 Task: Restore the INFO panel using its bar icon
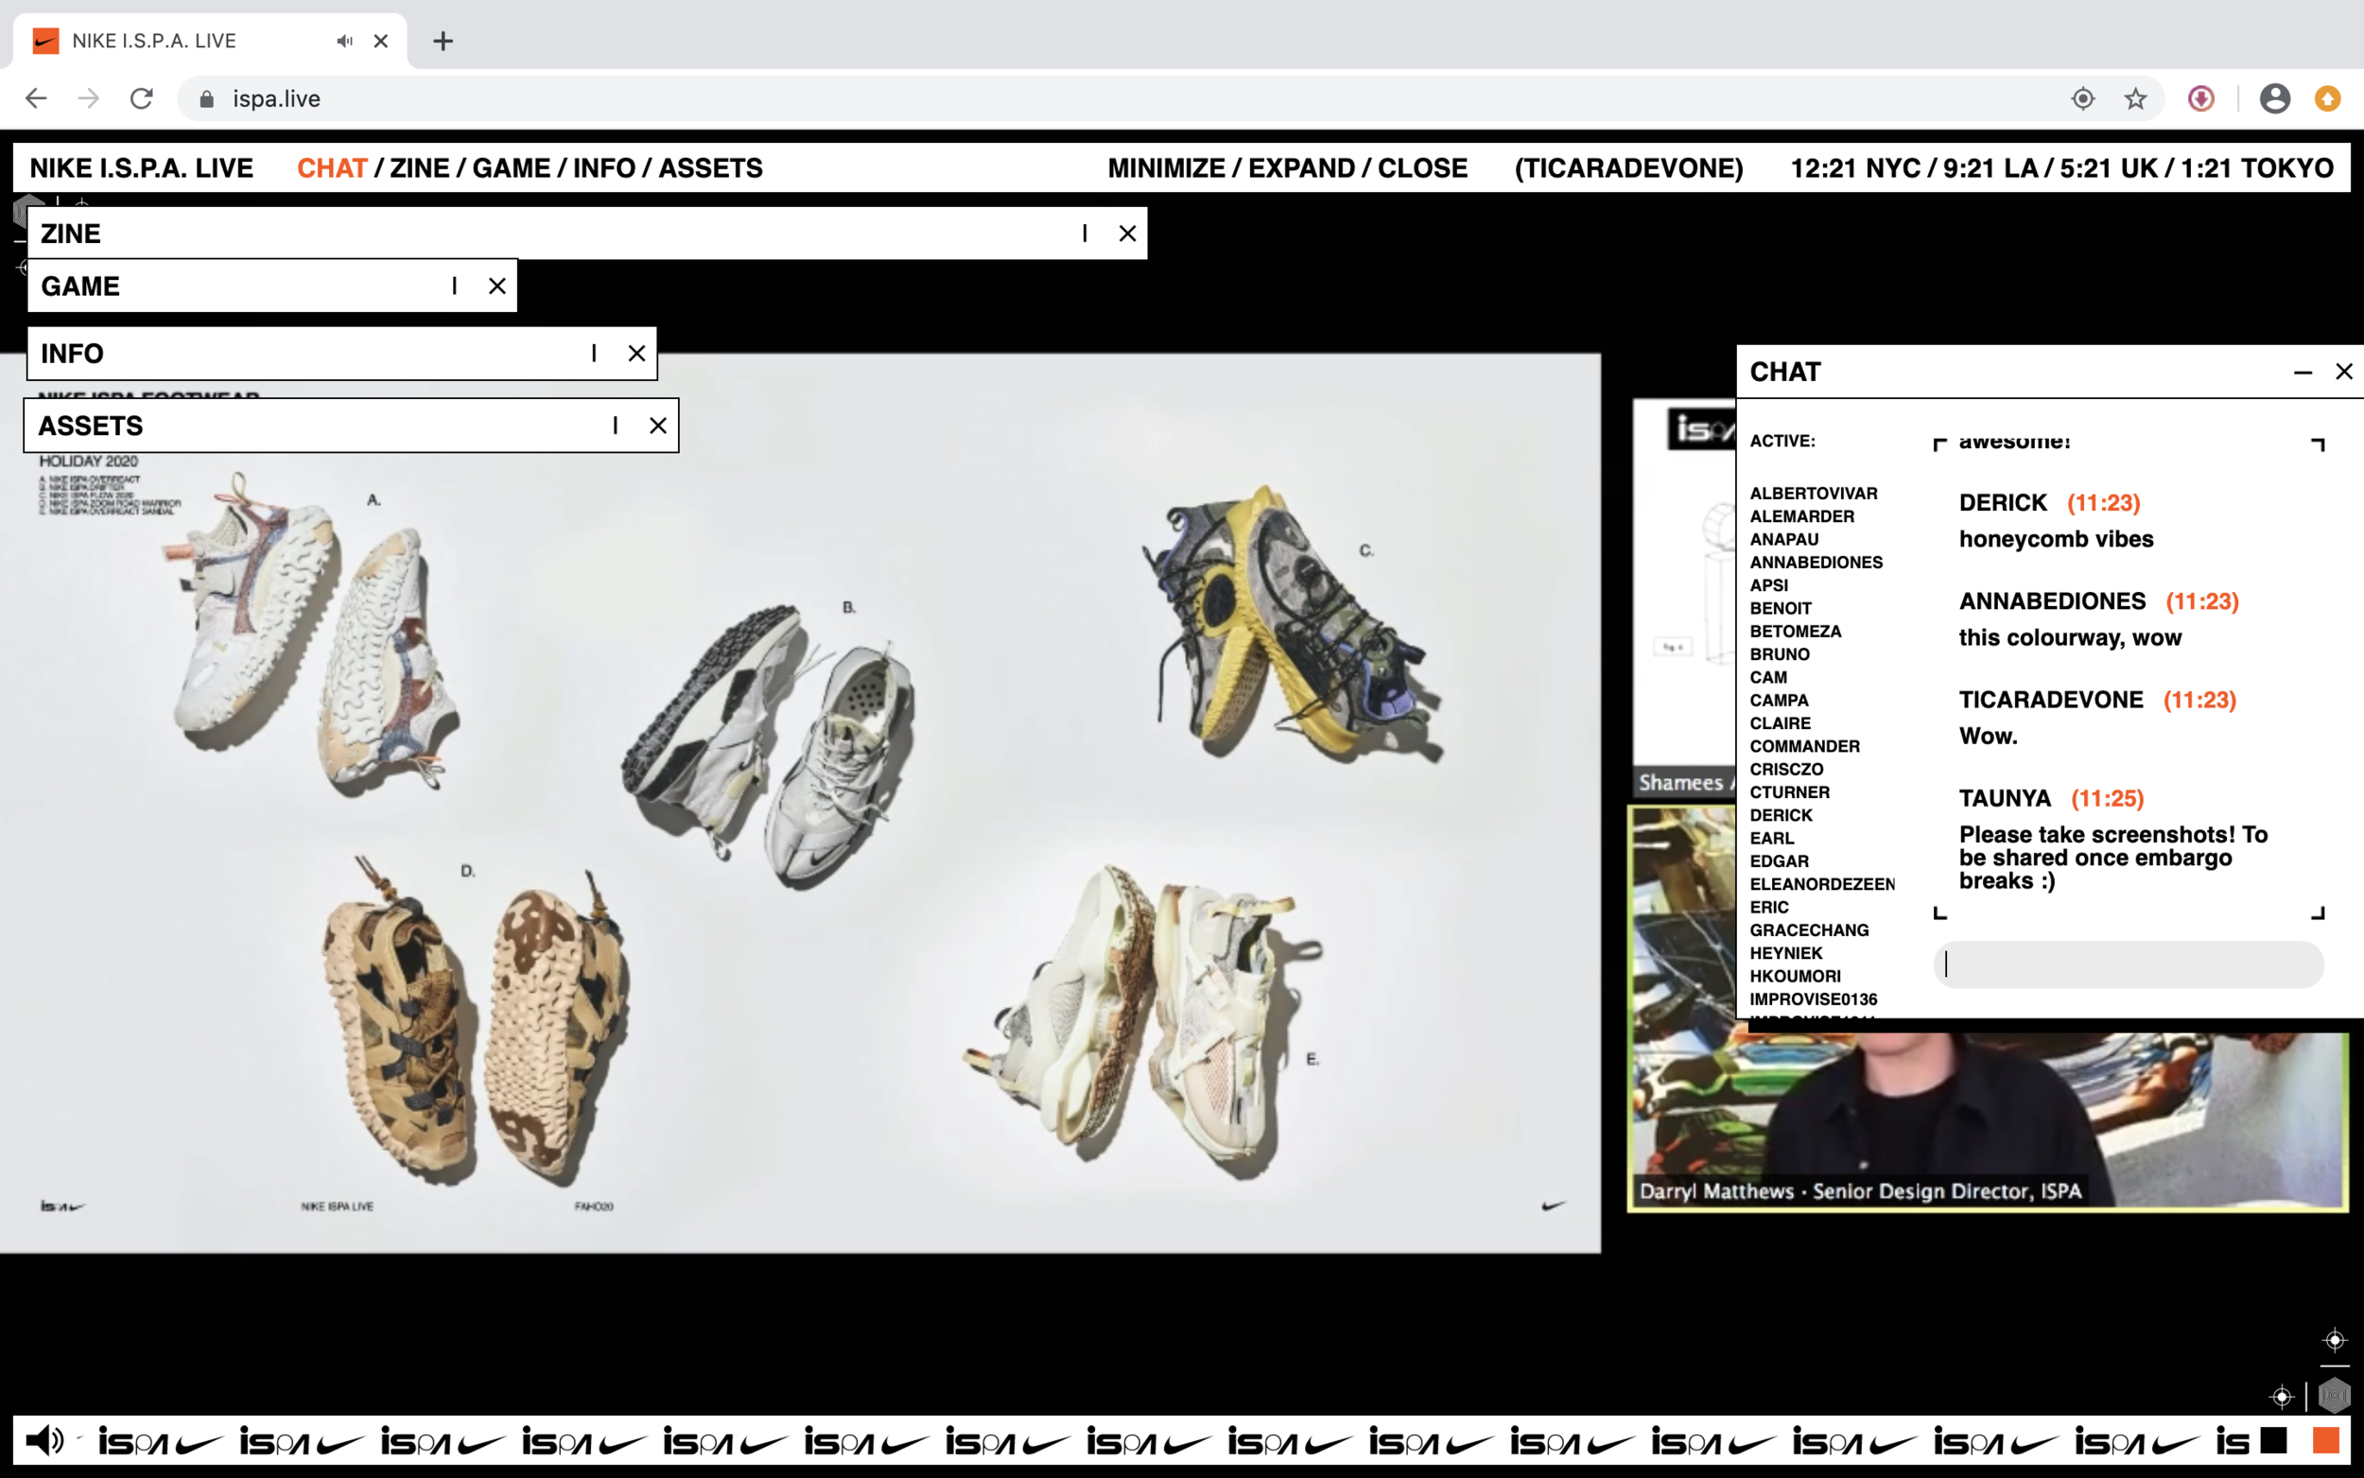(x=594, y=354)
